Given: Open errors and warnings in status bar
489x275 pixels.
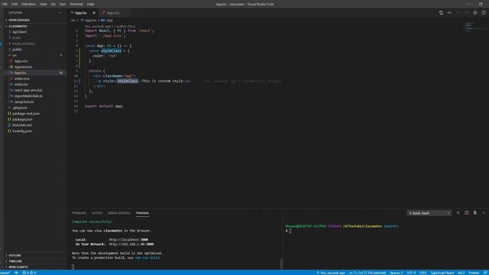Looking at the screenshot, I should pos(29,273).
